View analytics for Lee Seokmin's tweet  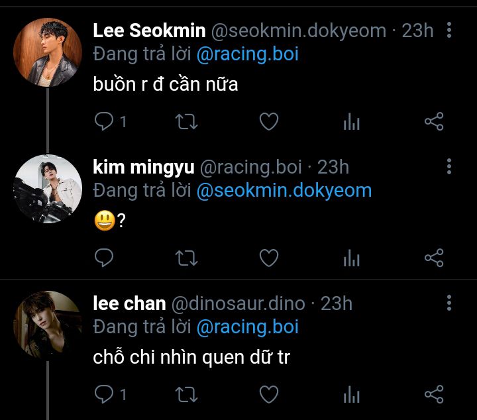(x=351, y=121)
